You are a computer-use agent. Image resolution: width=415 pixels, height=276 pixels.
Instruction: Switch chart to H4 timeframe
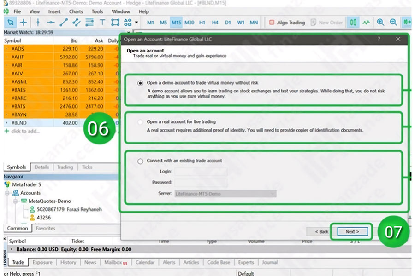215,23
